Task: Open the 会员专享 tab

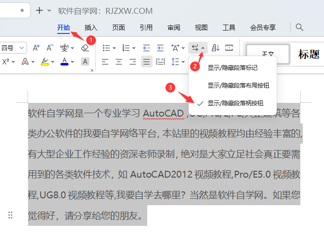Action: pos(263,28)
